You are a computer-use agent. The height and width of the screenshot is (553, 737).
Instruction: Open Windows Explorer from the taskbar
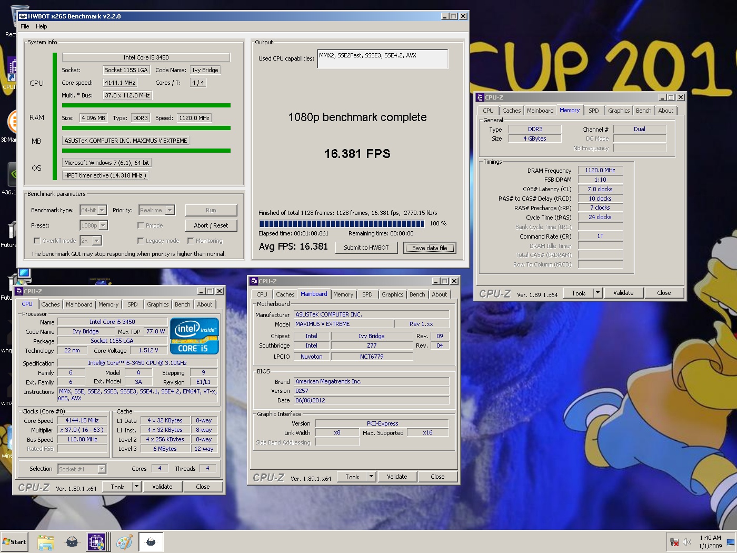pos(46,541)
